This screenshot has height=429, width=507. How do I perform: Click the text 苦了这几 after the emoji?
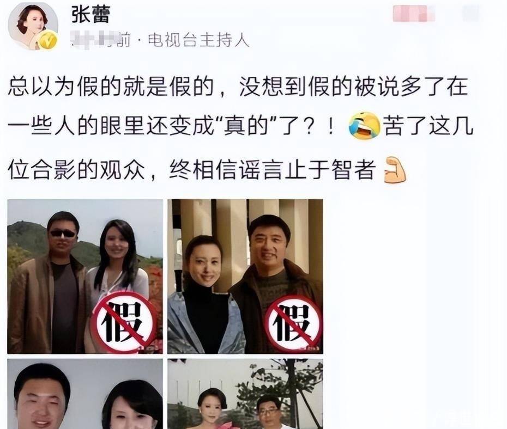428,125
